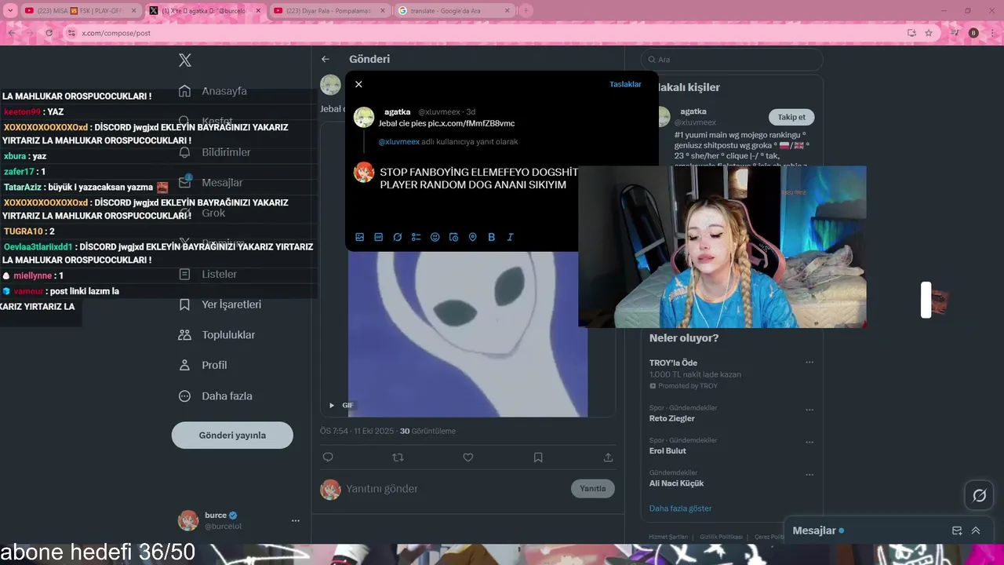Open Mesajlar in the sidebar
This screenshot has width=1004, height=565.
211,183
